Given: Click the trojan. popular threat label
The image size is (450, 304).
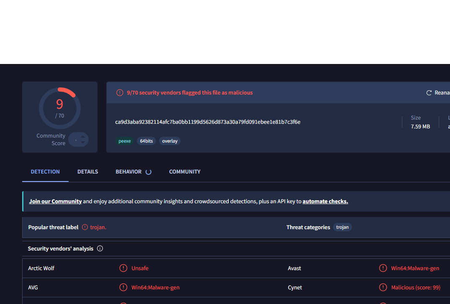Looking at the screenshot, I should point(98,227).
